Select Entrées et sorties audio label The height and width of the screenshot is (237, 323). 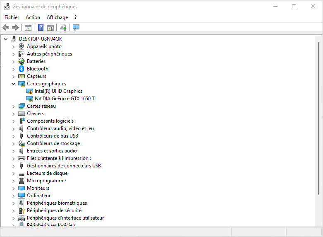click(x=52, y=151)
